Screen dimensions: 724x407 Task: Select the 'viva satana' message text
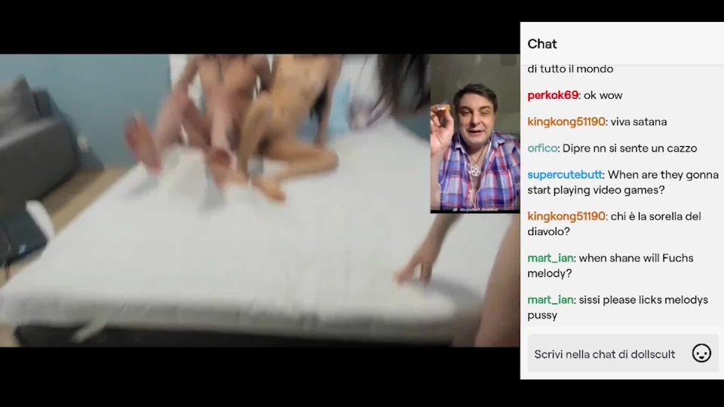(639, 122)
